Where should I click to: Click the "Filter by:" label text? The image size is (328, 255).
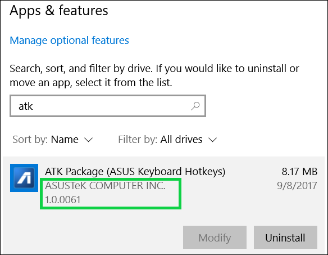138,140
